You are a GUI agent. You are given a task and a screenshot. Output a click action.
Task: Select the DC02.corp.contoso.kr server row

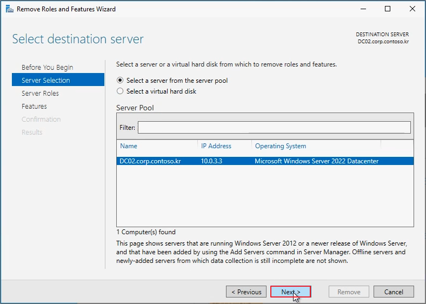(265, 161)
